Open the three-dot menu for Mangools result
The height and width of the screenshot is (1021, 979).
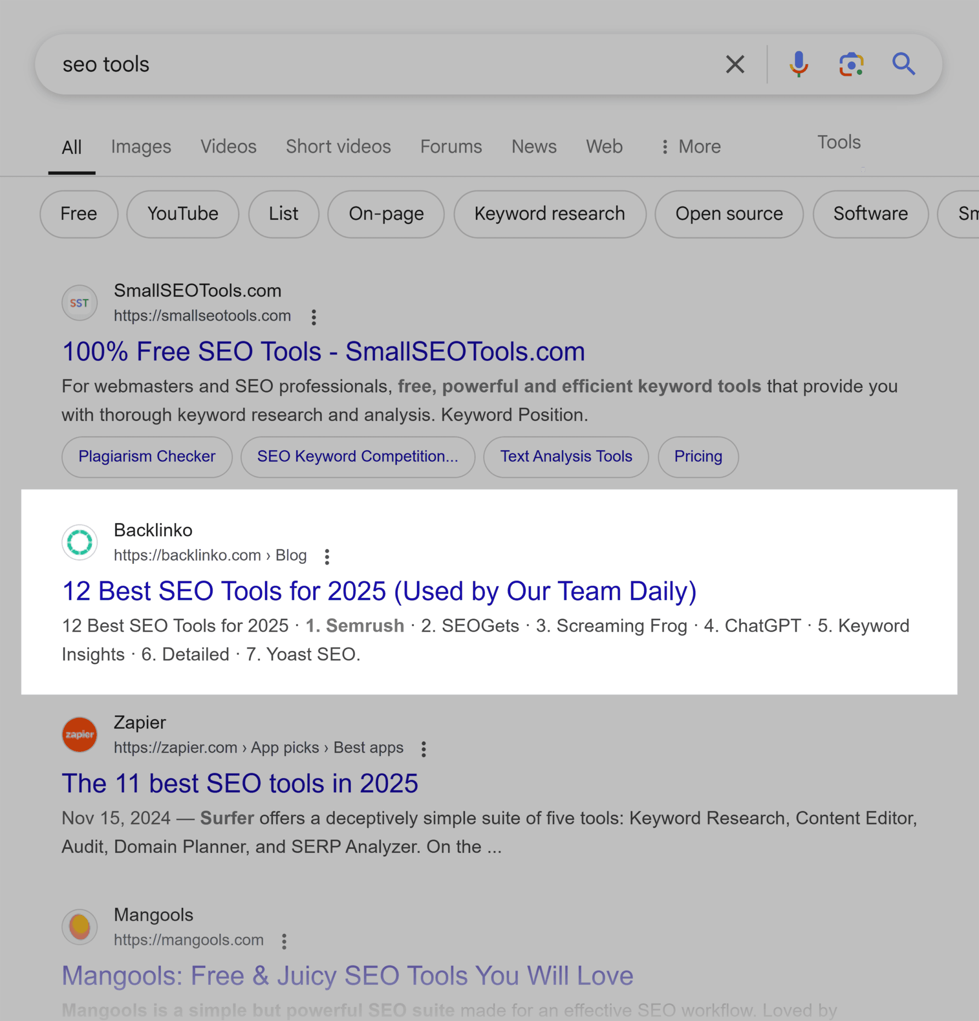tap(284, 941)
